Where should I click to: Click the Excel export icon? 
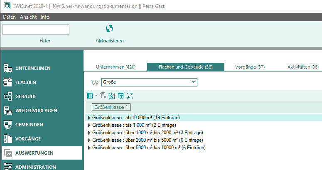click(112, 96)
